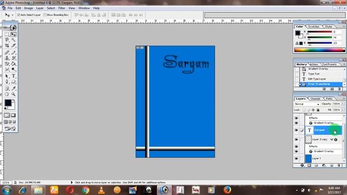Select the Magic Wand tool
This screenshot has width=347, height=195.
point(14,40)
